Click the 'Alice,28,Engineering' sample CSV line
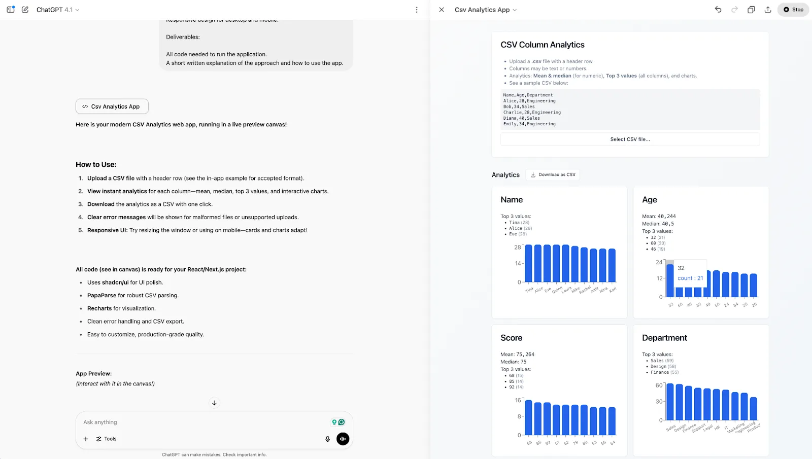This screenshot has height=459, width=812. coord(529,101)
